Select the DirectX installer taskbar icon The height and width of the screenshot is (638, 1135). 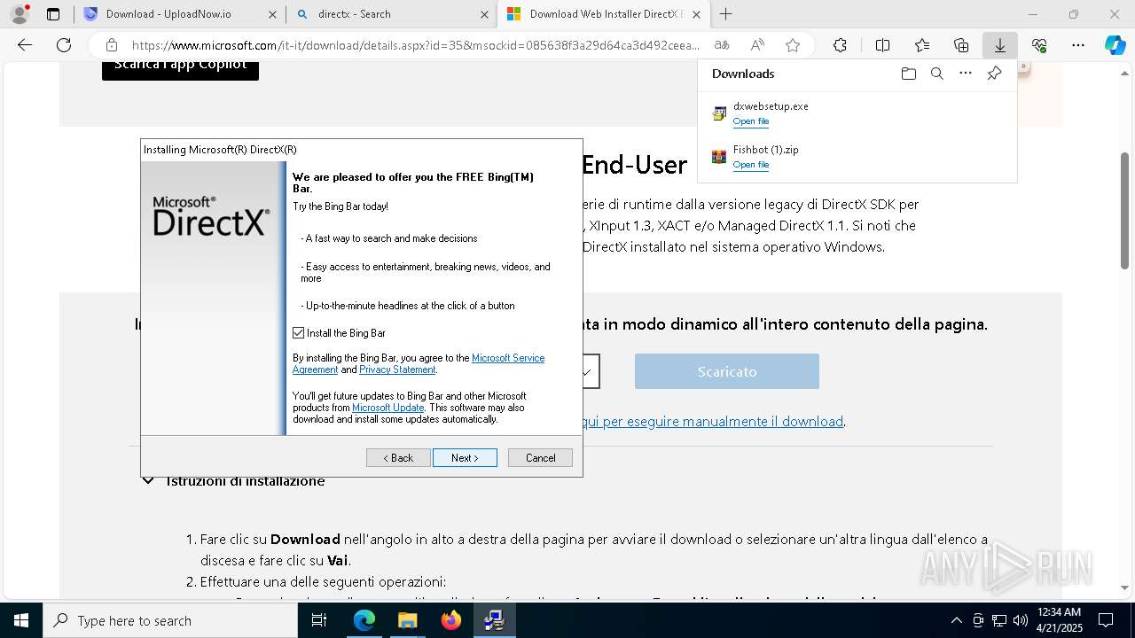(x=494, y=620)
